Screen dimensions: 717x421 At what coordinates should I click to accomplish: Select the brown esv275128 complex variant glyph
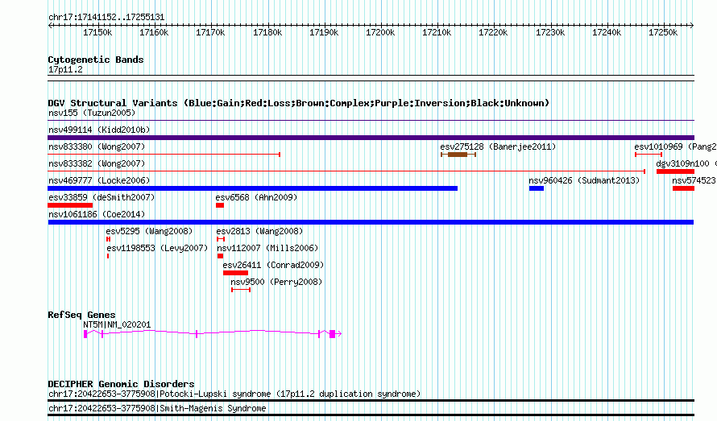coord(458,155)
